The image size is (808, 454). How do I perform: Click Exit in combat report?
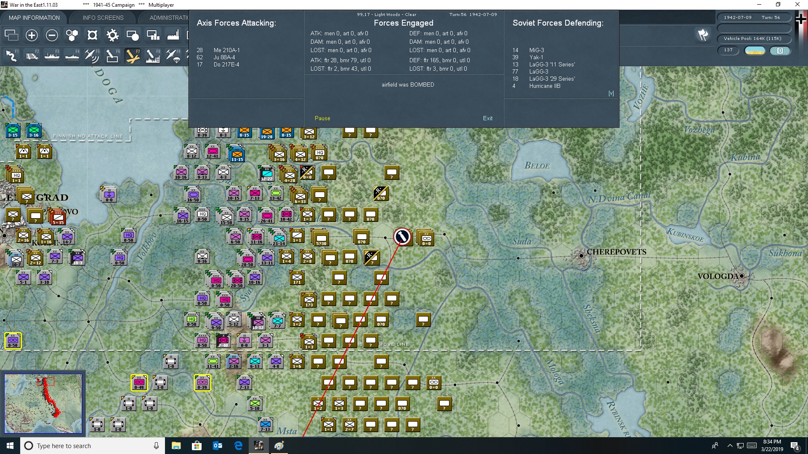point(488,119)
